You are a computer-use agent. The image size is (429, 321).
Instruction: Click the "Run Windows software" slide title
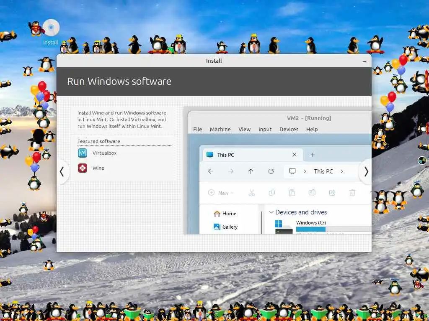pyautogui.click(x=119, y=82)
